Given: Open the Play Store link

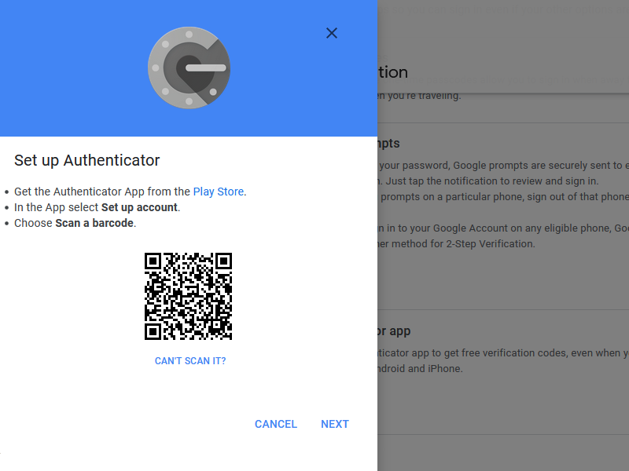Looking at the screenshot, I should pos(219,192).
